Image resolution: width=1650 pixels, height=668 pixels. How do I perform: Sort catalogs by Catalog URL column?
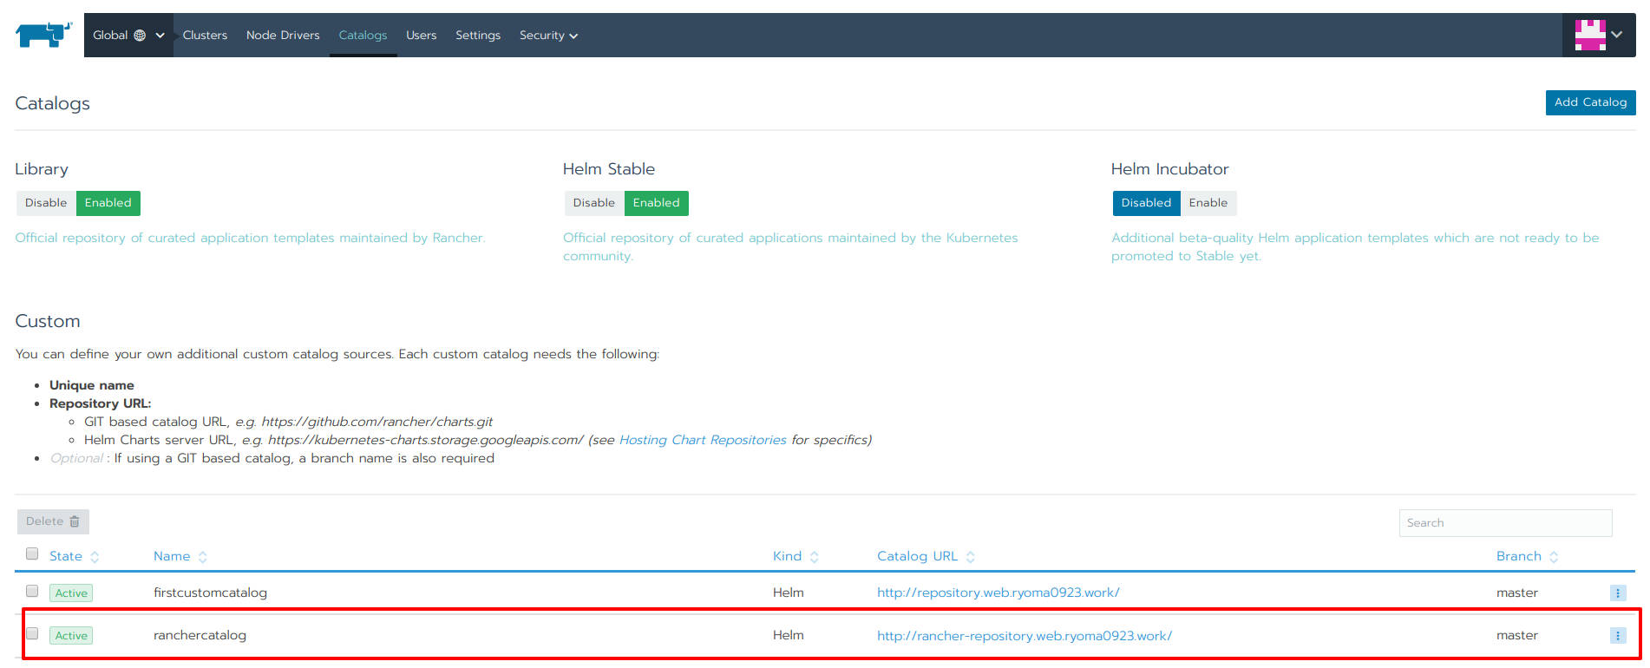(926, 556)
